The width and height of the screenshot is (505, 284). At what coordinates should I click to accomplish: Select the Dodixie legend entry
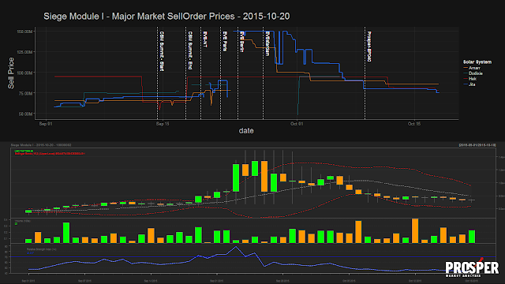click(x=473, y=73)
